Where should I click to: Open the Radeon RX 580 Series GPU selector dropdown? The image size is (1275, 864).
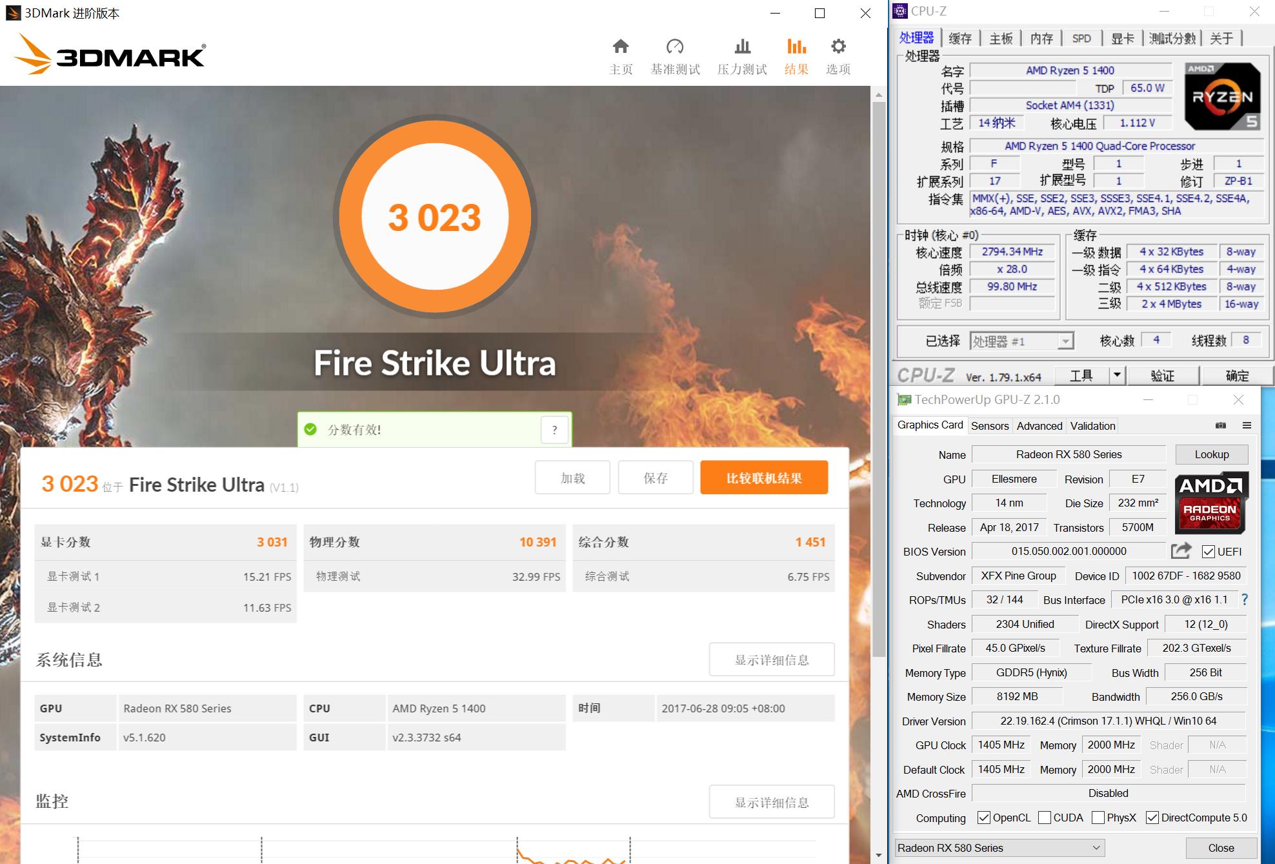999,848
